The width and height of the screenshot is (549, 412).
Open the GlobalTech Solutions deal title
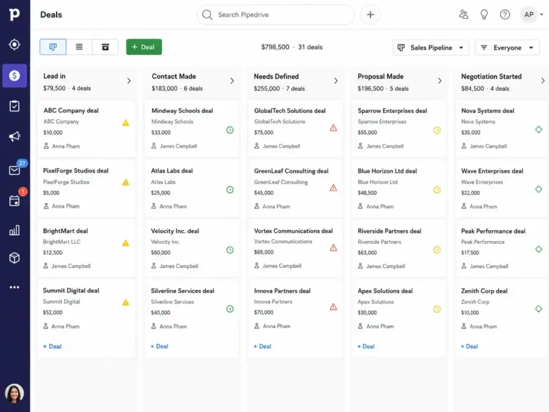point(290,111)
